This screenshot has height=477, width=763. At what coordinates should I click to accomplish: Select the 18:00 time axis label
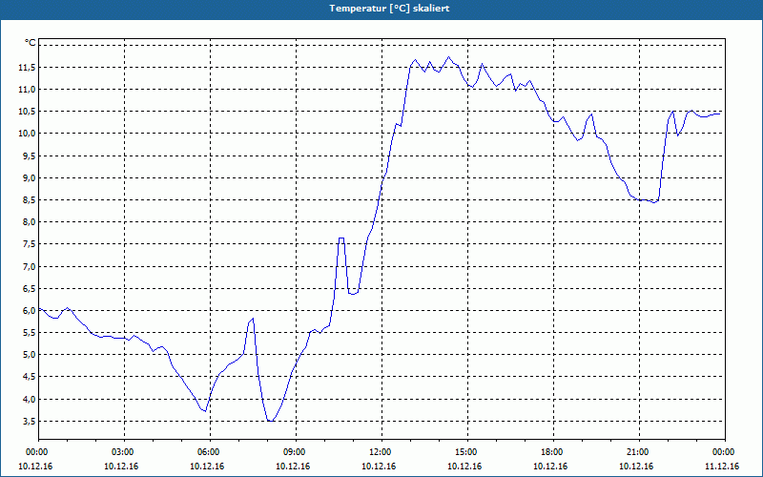point(553,452)
